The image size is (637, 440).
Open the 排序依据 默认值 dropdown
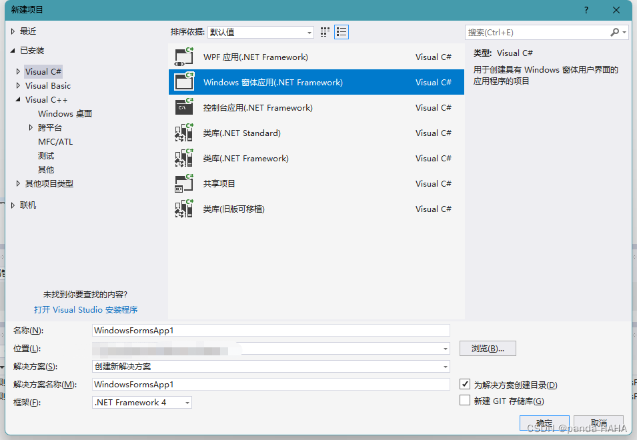pyautogui.click(x=308, y=31)
